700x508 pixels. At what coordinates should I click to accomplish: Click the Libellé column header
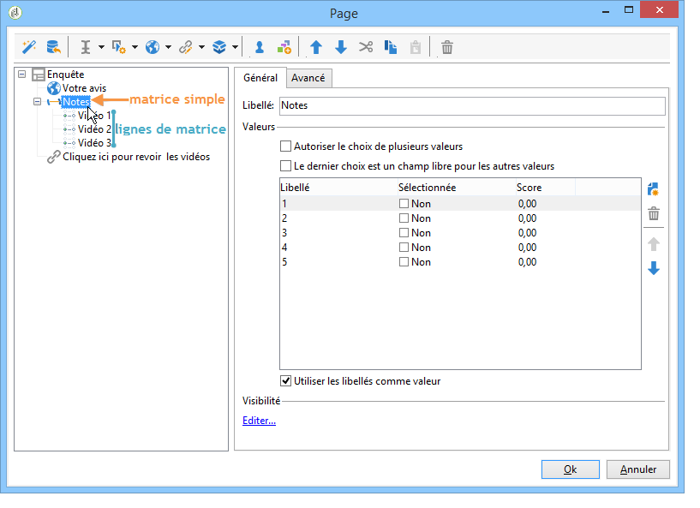coord(338,188)
